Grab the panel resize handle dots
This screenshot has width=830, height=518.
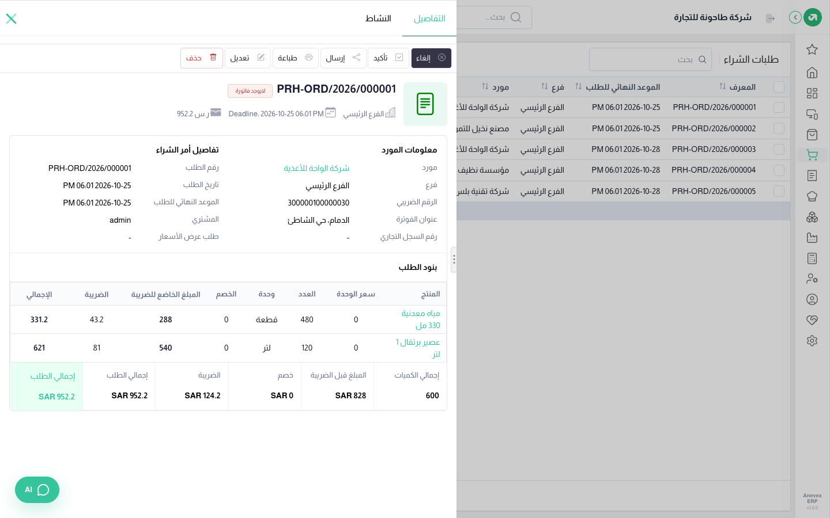454,260
